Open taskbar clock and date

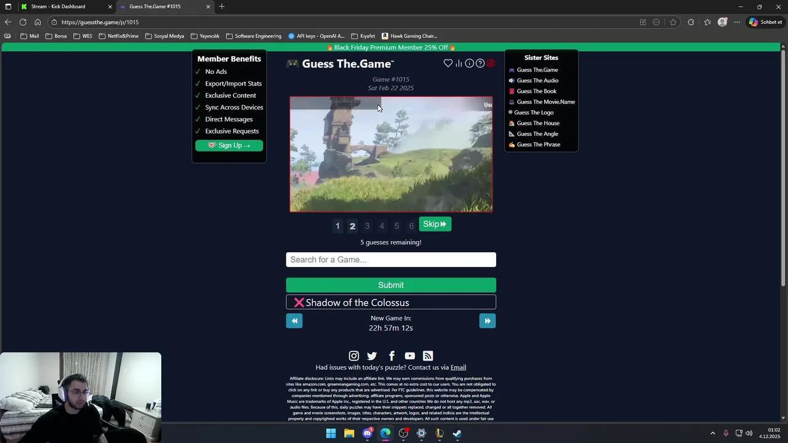(770, 433)
